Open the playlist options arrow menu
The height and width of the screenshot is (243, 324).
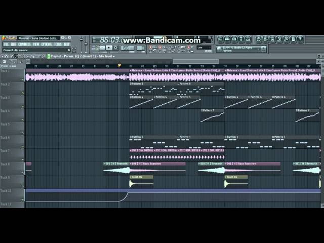tap(2, 56)
